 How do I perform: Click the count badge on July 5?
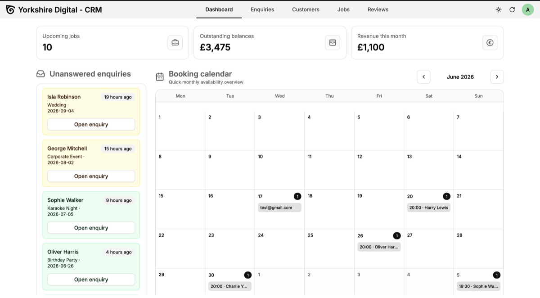tap(496, 275)
